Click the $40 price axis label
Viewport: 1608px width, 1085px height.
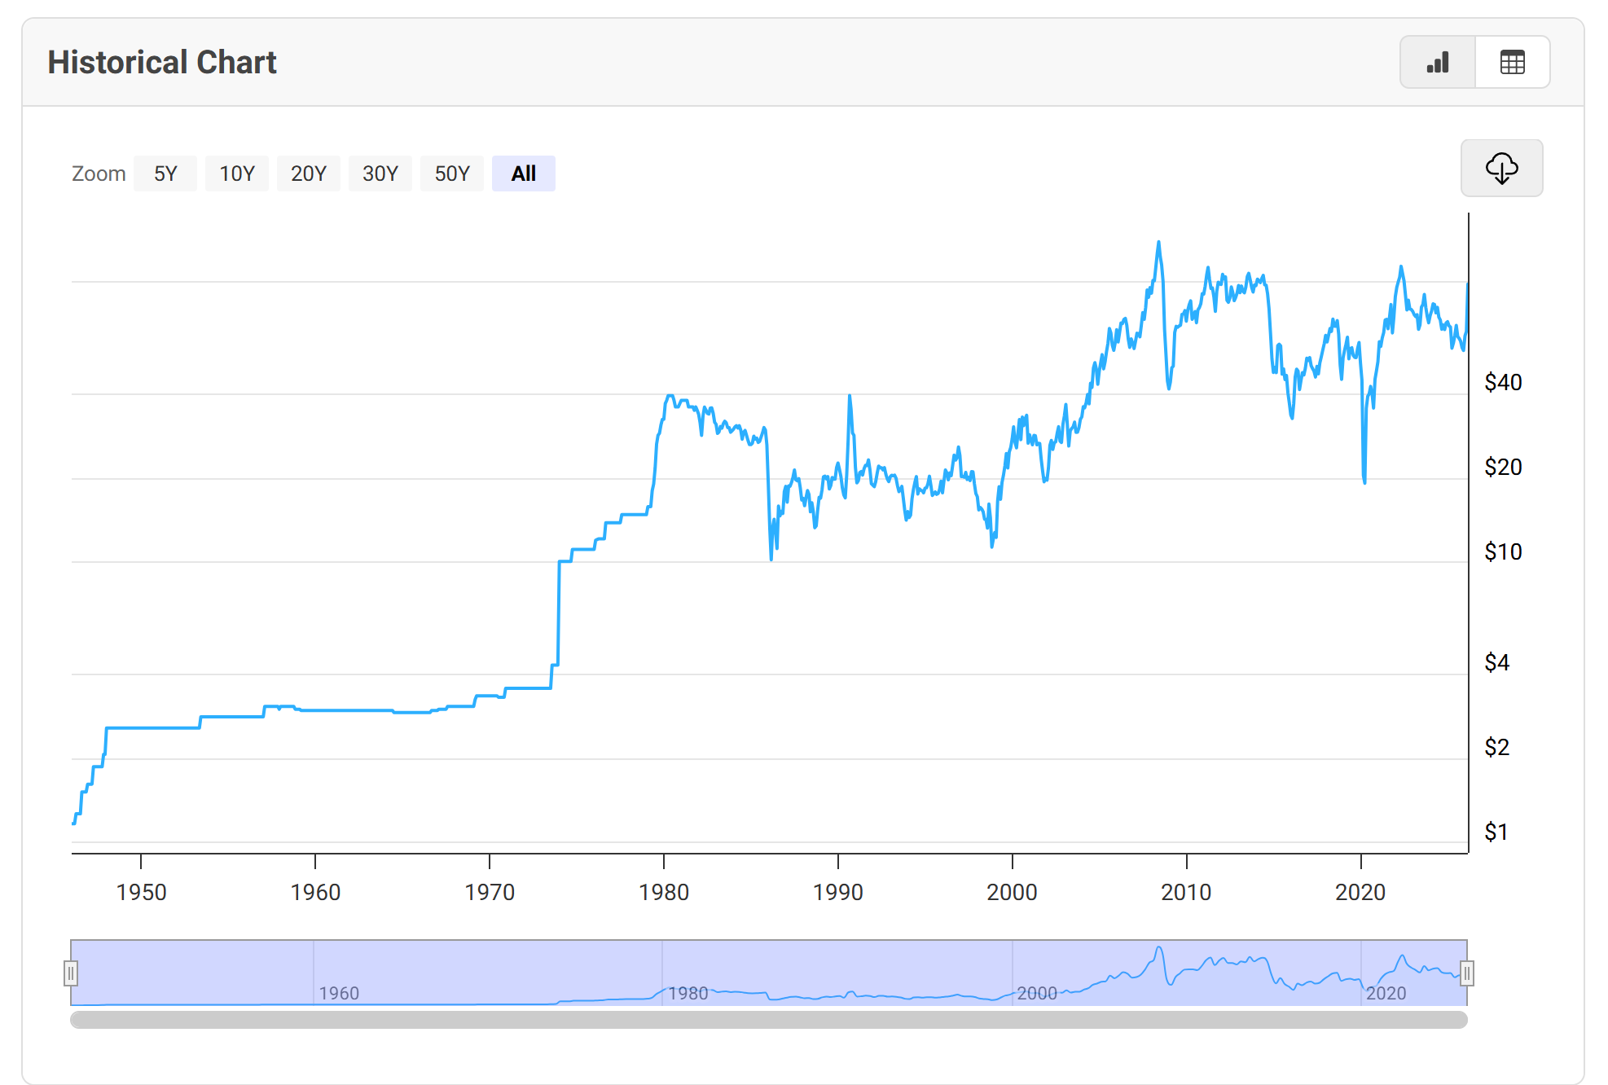click(1503, 382)
